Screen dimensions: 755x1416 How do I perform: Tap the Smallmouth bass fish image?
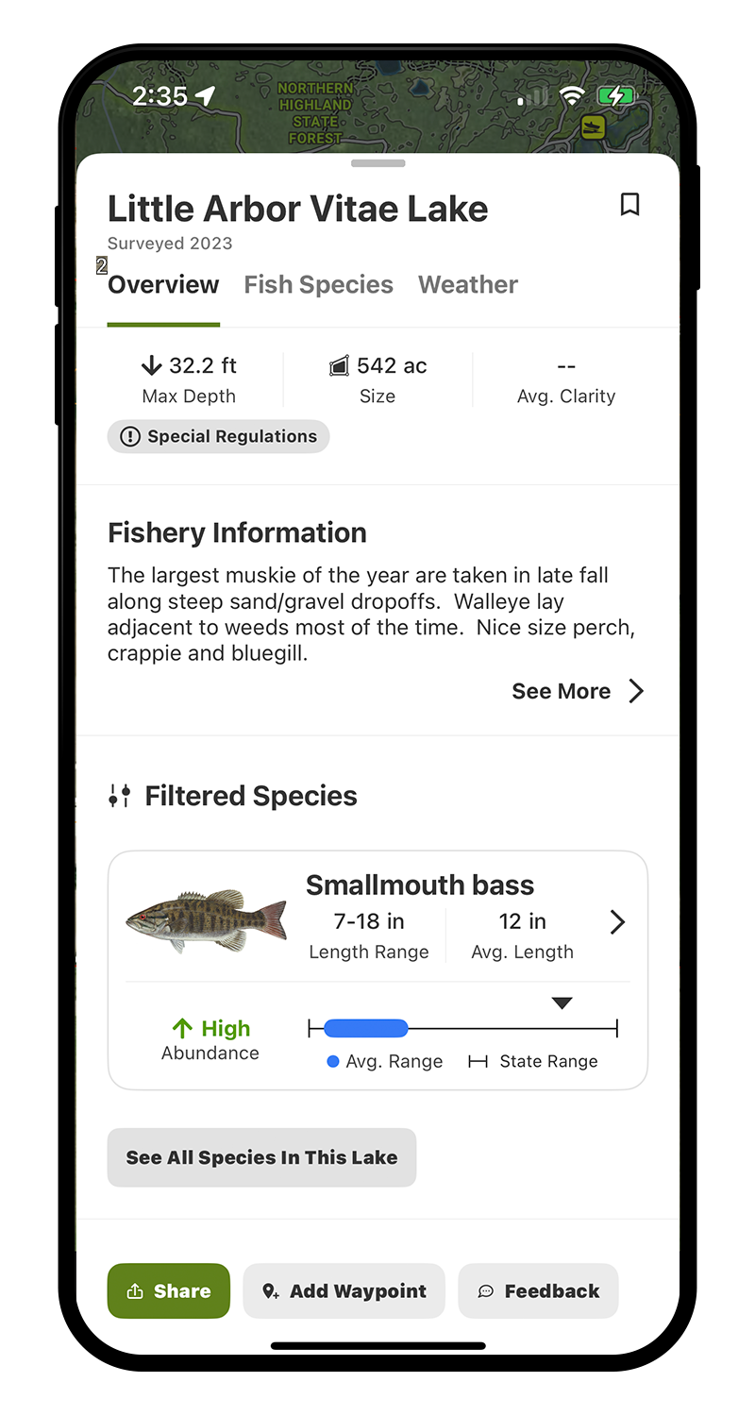[207, 921]
